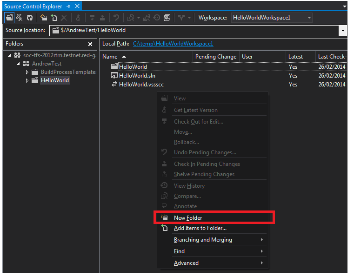This screenshot has height=276, width=354.
Task: Click the Refresh icon in toolbar
Action: [x=30, y=18]
